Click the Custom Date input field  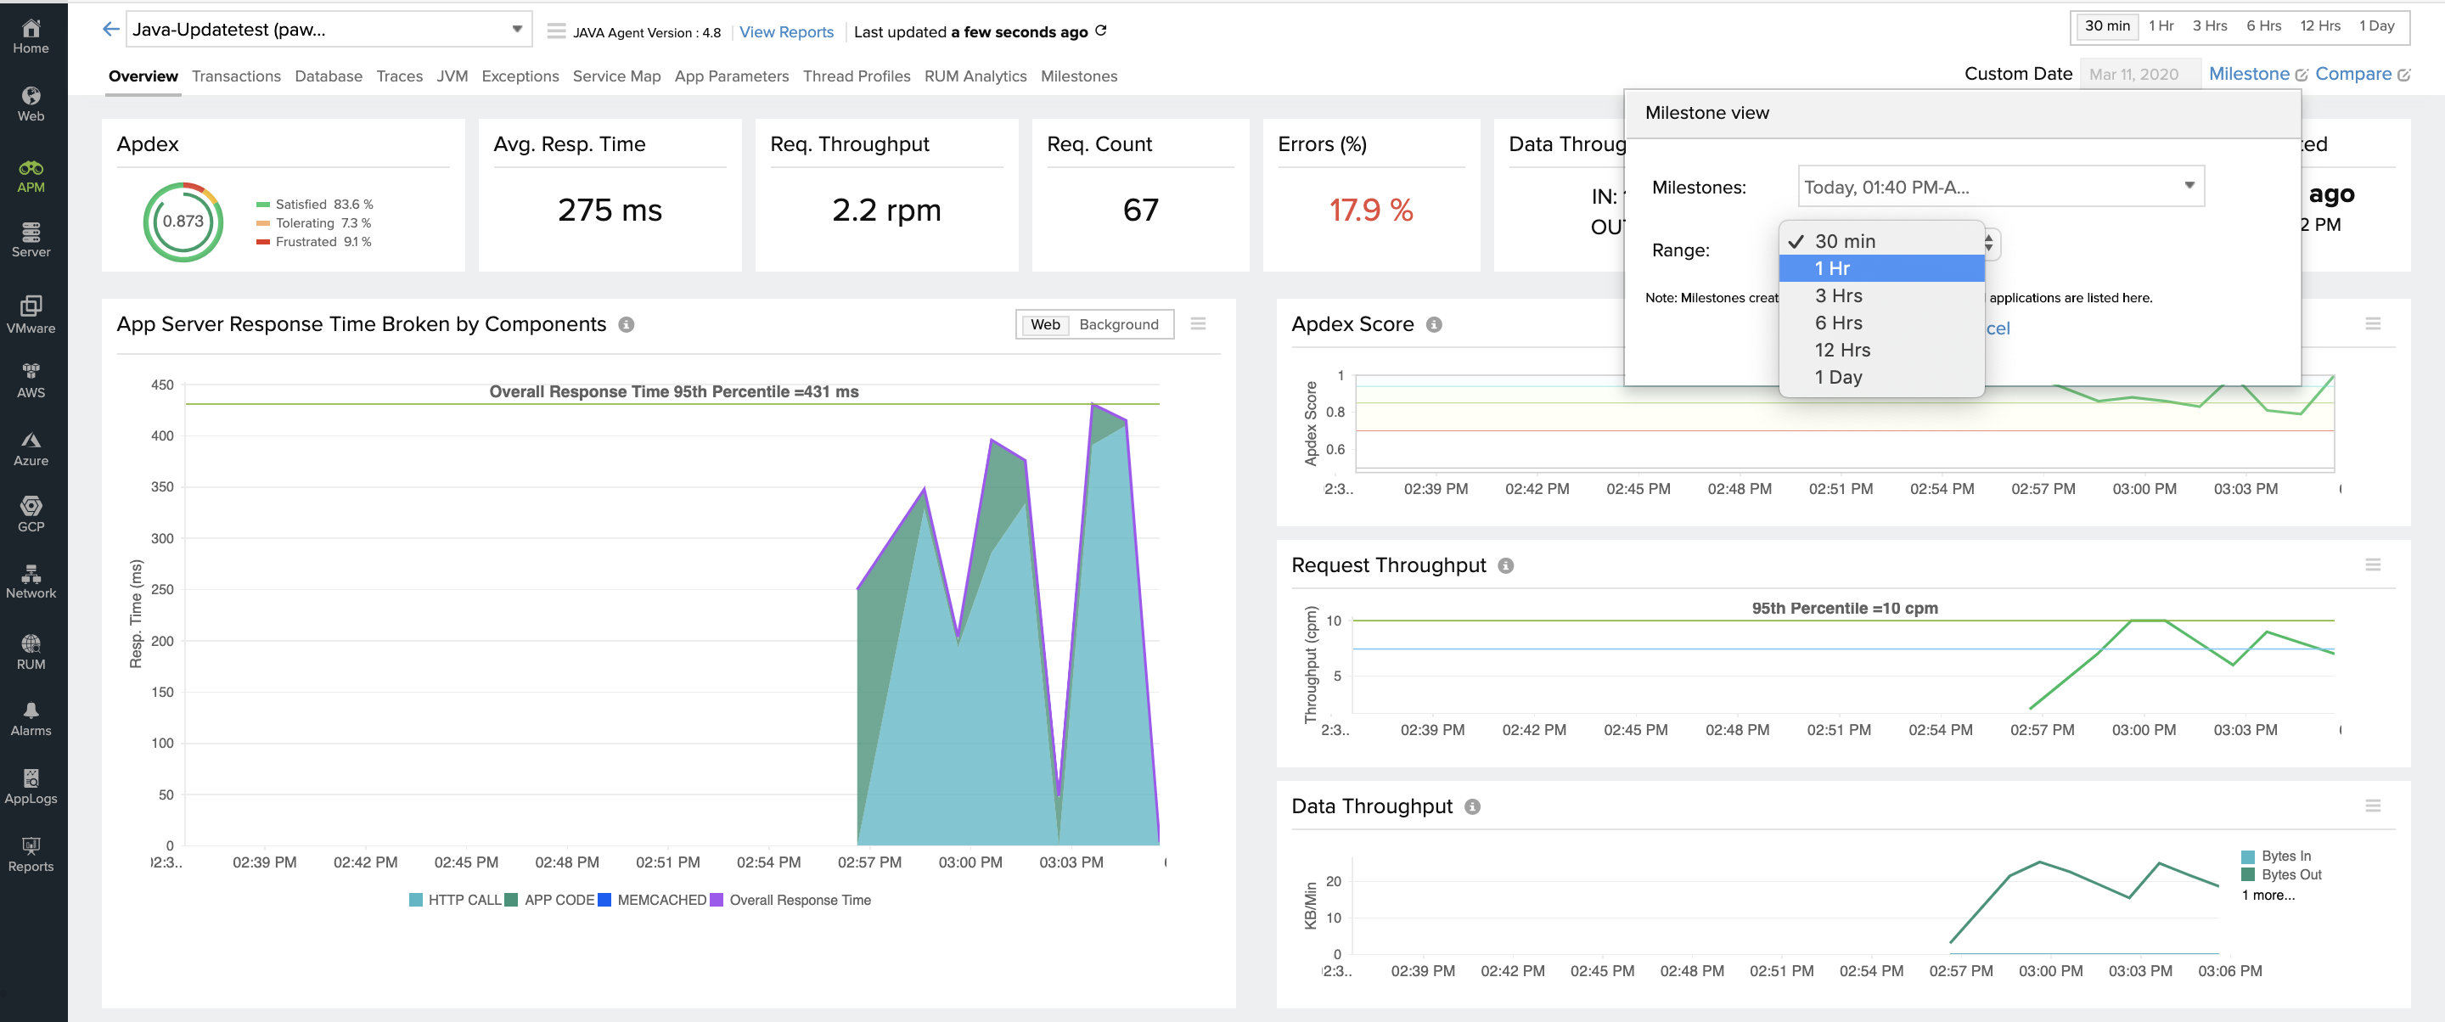point(2139,74)
